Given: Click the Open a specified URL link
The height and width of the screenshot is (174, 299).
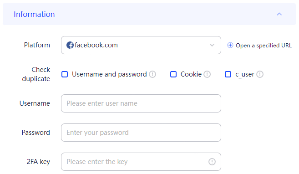Looking at the screenshot, I should 264,46.
